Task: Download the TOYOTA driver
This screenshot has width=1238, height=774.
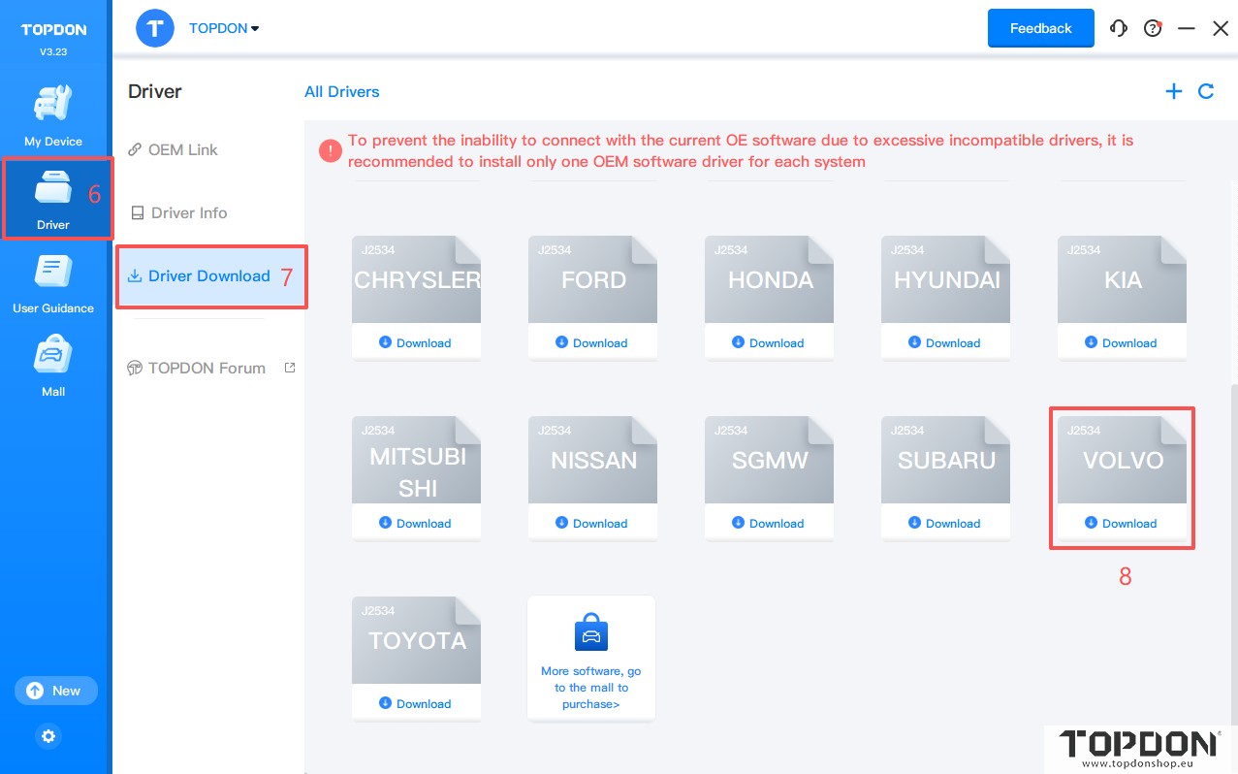Action: point(416,703)
